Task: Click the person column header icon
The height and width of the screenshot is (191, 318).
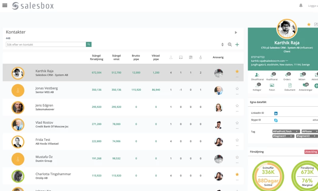Action: (171, 57)
